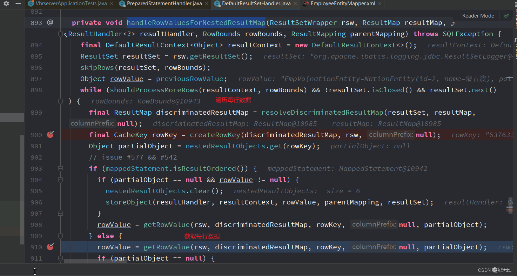Click the Reader Mode button
This screenshot has width=517, height=276.
(478, 16)
